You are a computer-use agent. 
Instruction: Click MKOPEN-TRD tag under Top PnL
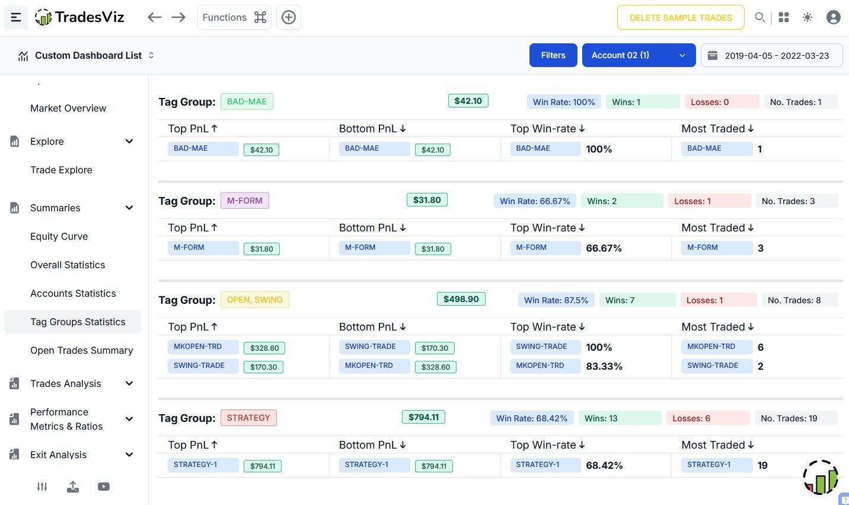203,347
